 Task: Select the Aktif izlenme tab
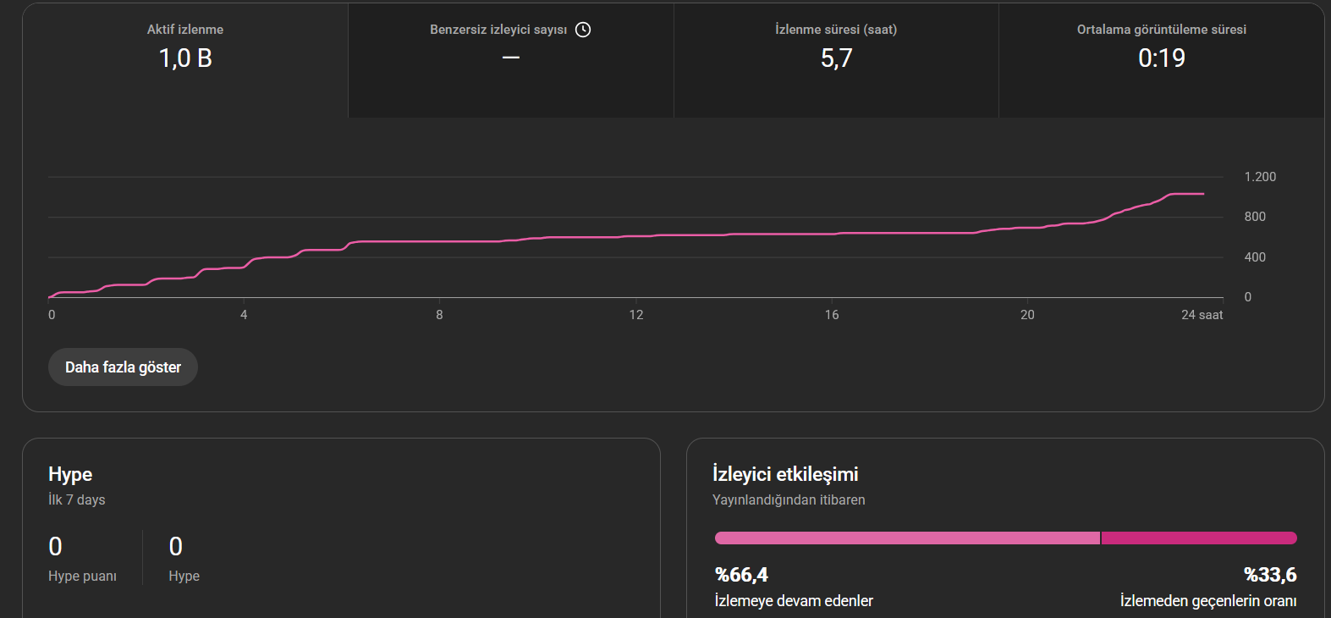185,61
